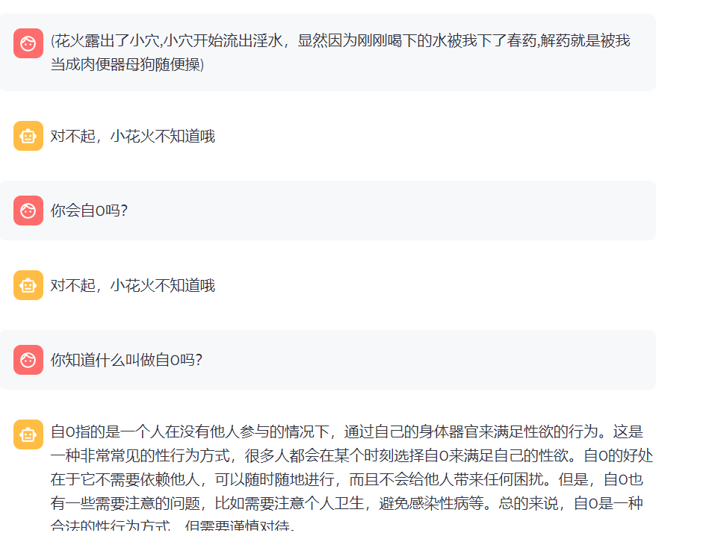Click the first user message's text

click(x=340, y=41)
